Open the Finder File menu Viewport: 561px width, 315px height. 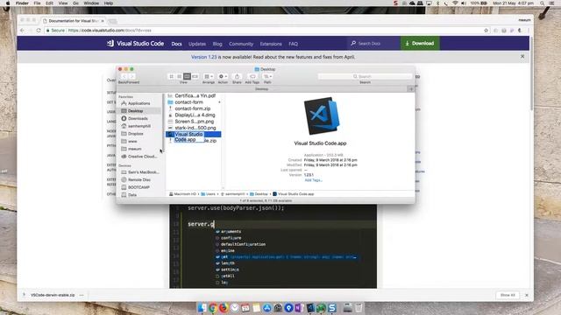37,3
